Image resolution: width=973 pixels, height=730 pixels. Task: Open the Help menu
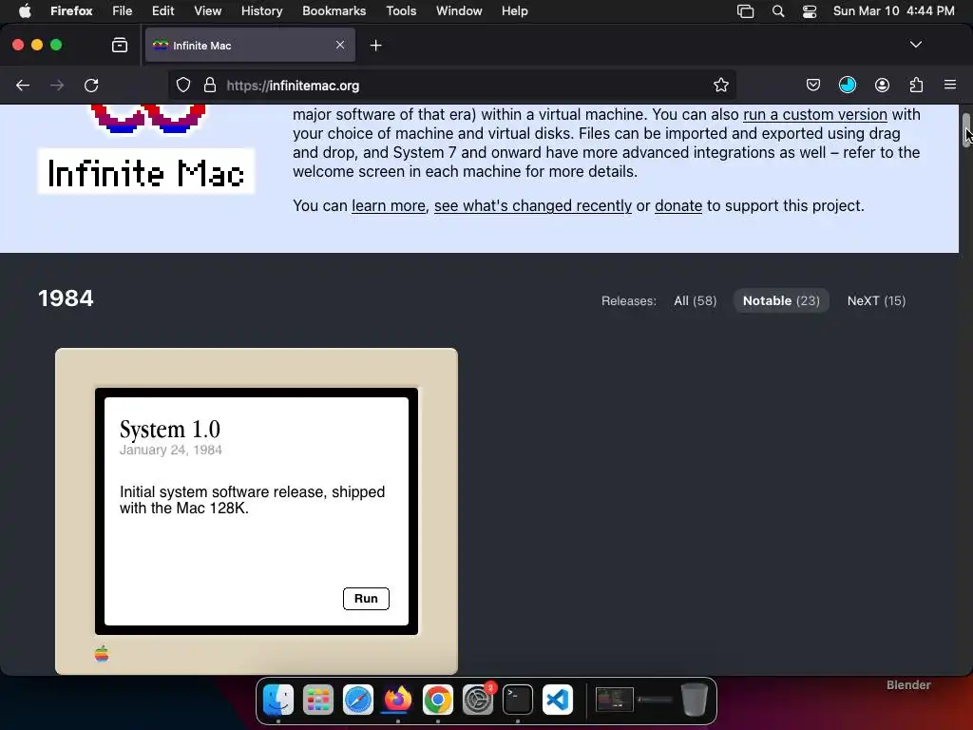[514, 10]
